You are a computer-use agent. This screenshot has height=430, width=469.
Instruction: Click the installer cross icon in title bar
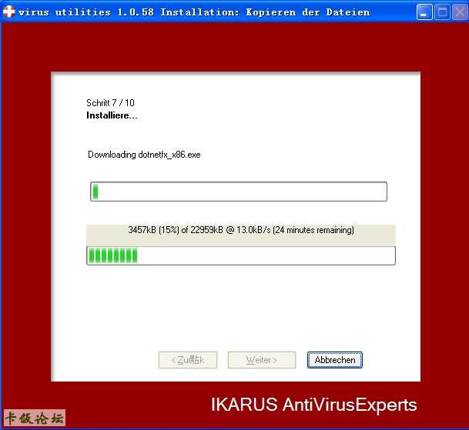coord(8,12)
